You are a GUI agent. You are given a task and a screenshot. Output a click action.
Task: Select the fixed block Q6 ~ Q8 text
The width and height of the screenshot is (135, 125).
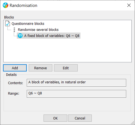pos(52,36)
